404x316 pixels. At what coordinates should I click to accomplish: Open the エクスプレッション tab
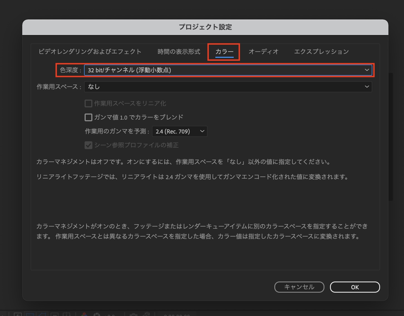(321, 52)
